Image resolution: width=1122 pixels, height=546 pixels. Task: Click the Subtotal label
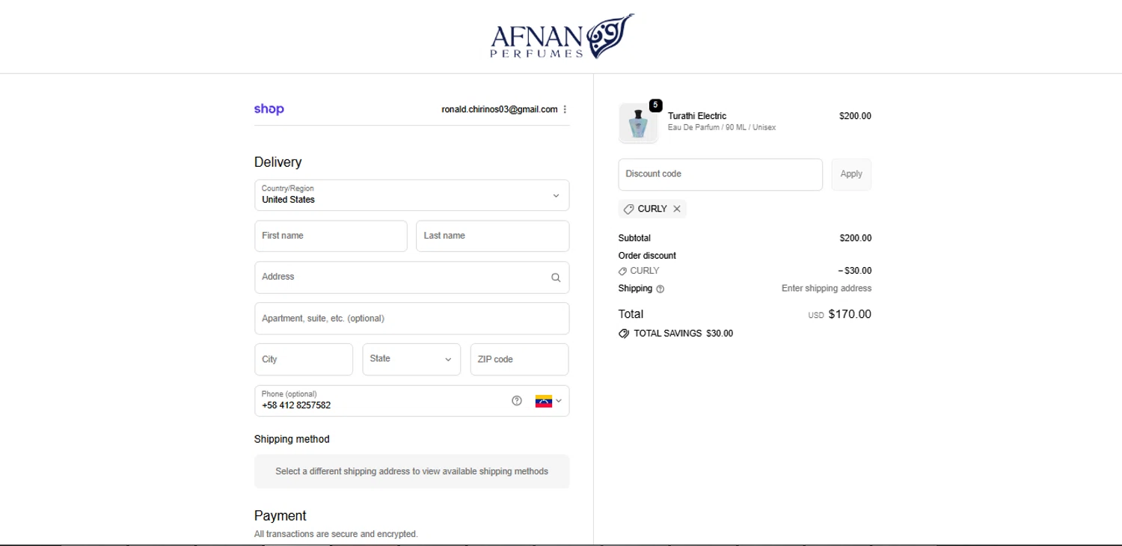[x=634, y=239]
